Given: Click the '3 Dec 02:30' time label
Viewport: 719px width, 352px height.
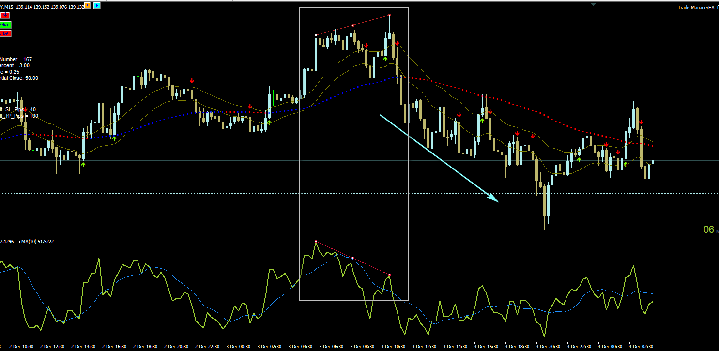Looking at the screenshot, I should point(268,347).
